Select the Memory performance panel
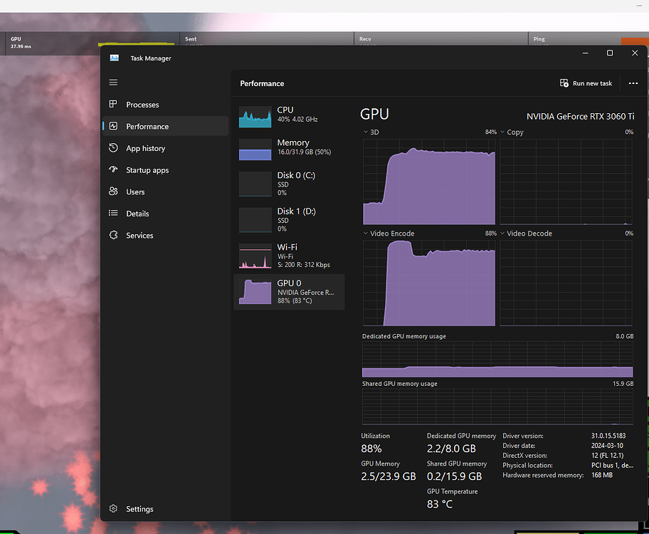The height and width of the screenshot is (534, 649). (x=288, y=150)
